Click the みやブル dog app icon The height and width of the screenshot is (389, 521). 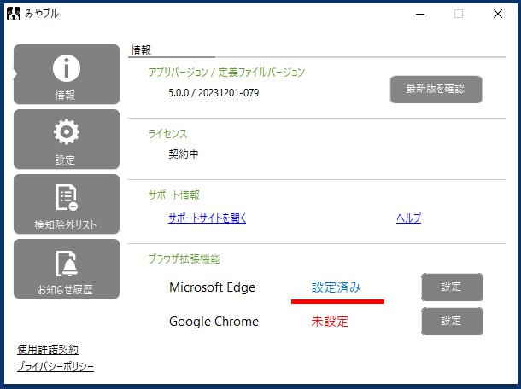point(14,14)
